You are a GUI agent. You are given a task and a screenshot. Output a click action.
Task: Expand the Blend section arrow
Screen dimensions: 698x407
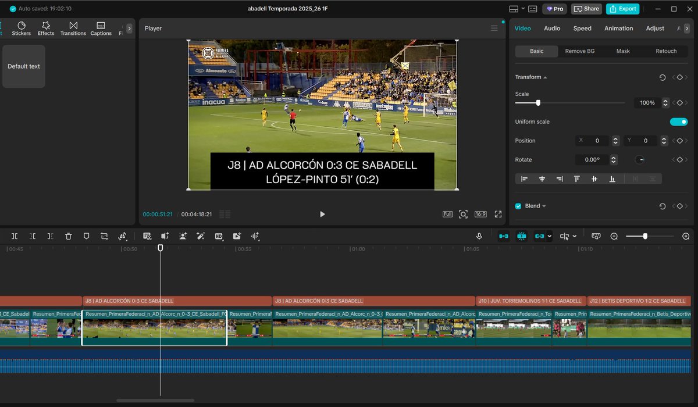(x=544, y=206)
